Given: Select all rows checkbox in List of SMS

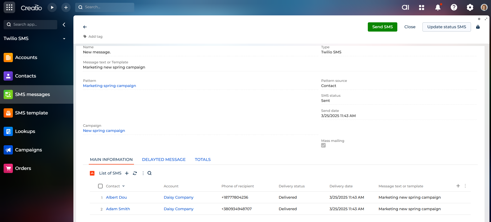Looking at the screenshot, I should coord(100,186).
